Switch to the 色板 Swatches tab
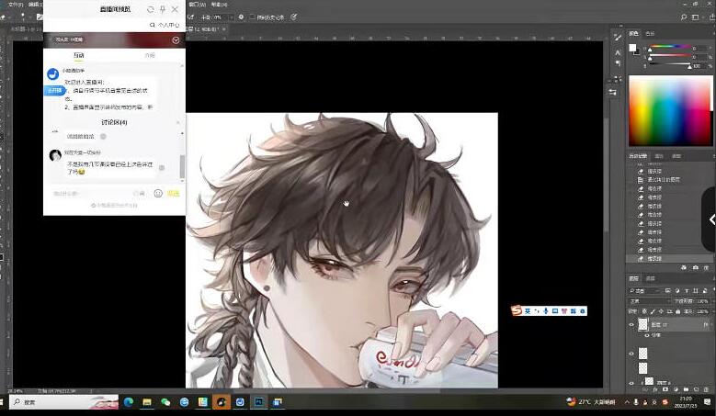The height and width of the screenshot is (416, 716). pos(650,33)
